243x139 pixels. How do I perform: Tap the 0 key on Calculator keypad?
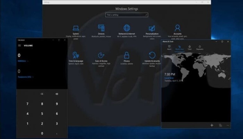click(42, 133)
